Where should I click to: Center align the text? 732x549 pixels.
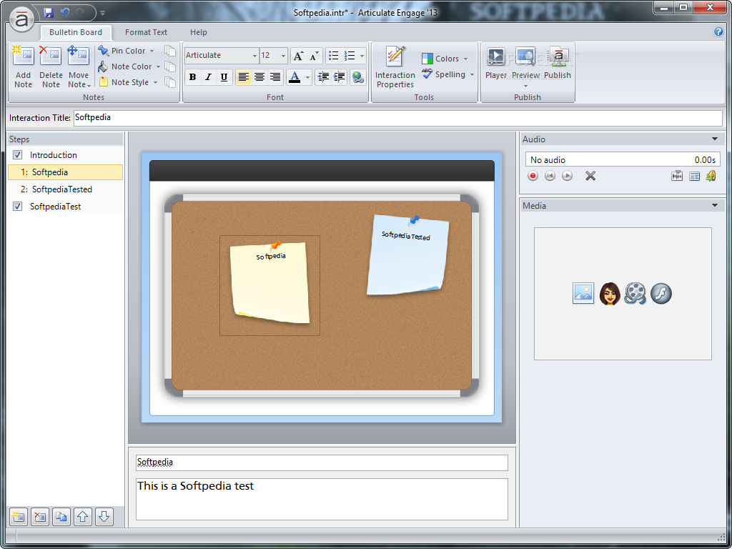click(x=259, y=77)
